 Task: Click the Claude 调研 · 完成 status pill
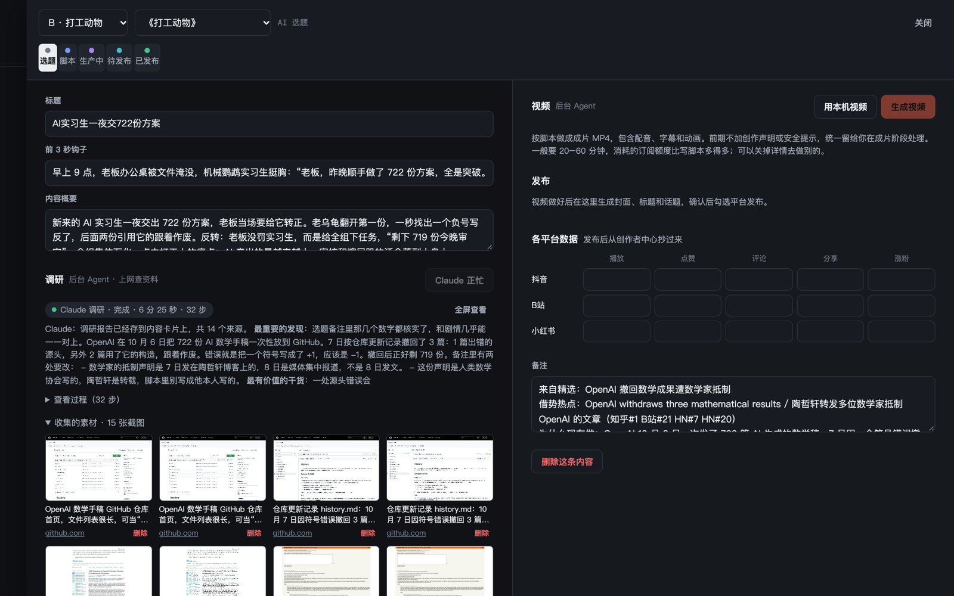(129, 310)
